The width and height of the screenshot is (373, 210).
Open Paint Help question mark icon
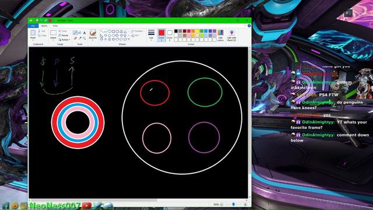[x=249, y=26]
